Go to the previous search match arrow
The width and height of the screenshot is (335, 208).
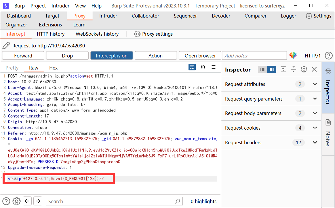27,201
